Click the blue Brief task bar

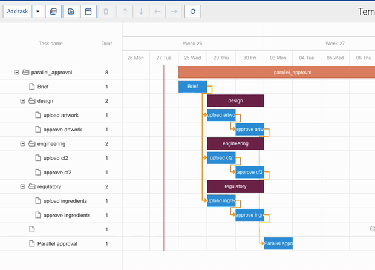point(192,87)
